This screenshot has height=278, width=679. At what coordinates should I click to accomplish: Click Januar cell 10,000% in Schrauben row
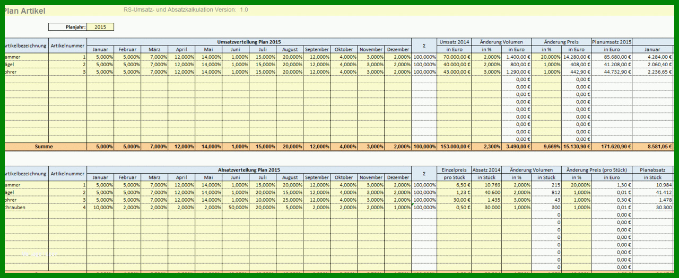click(100, 207)
